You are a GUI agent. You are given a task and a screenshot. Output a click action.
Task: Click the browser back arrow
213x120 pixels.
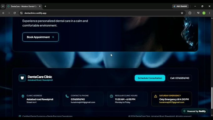tap(3, 13)
